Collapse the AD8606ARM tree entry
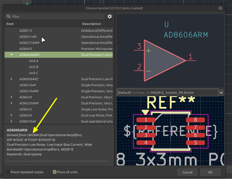232x179 pixels. (12, 55)
